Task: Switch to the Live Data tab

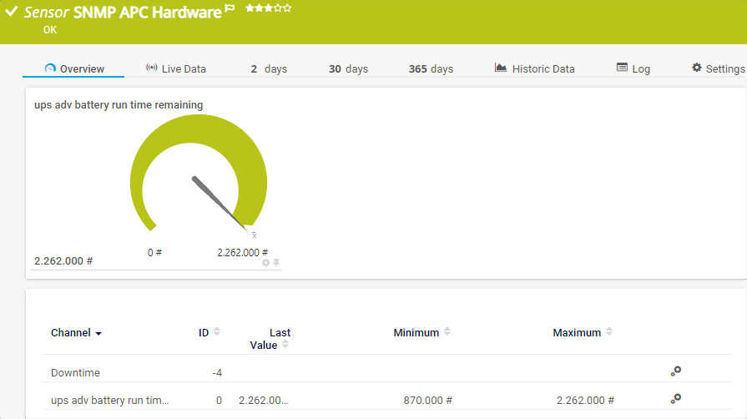Action: click(x=175, y=68)
